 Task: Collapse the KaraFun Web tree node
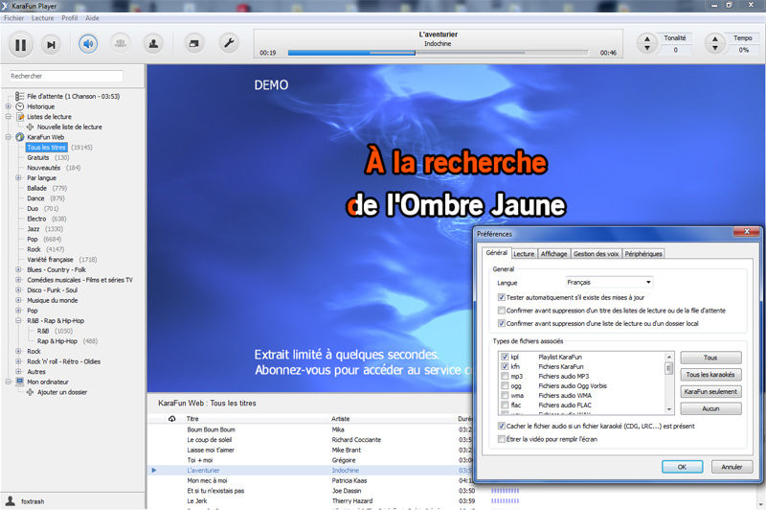click(x=9, y=137)
